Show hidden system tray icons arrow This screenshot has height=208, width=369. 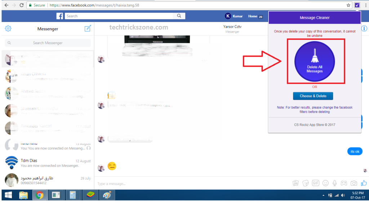(323, 195)
